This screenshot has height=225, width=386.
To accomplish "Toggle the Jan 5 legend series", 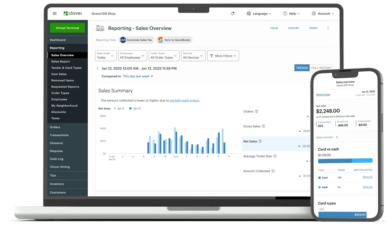I will (x=119, y=109).
